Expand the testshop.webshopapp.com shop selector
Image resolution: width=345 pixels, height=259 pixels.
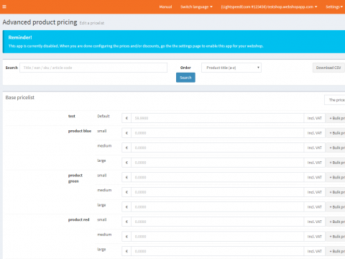click(269, 6)
